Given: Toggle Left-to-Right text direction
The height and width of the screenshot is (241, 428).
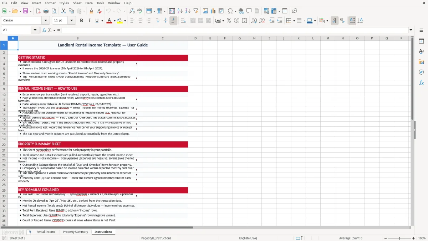Looking at the screenshot, I should [335, 21].
